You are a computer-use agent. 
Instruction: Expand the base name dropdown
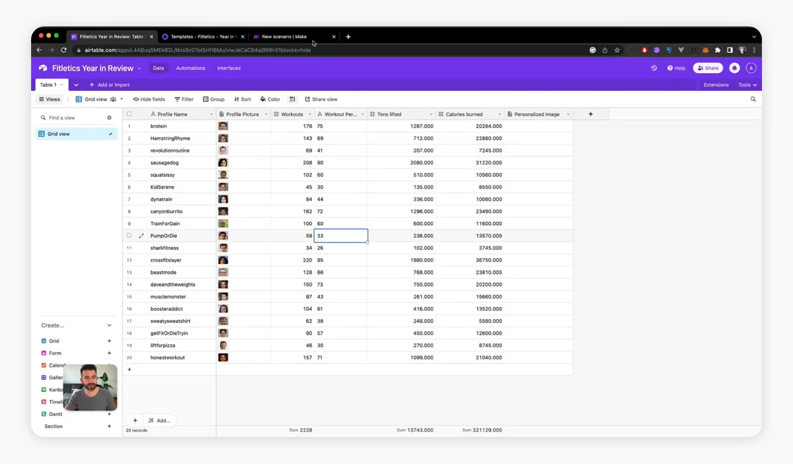[139, 69]
